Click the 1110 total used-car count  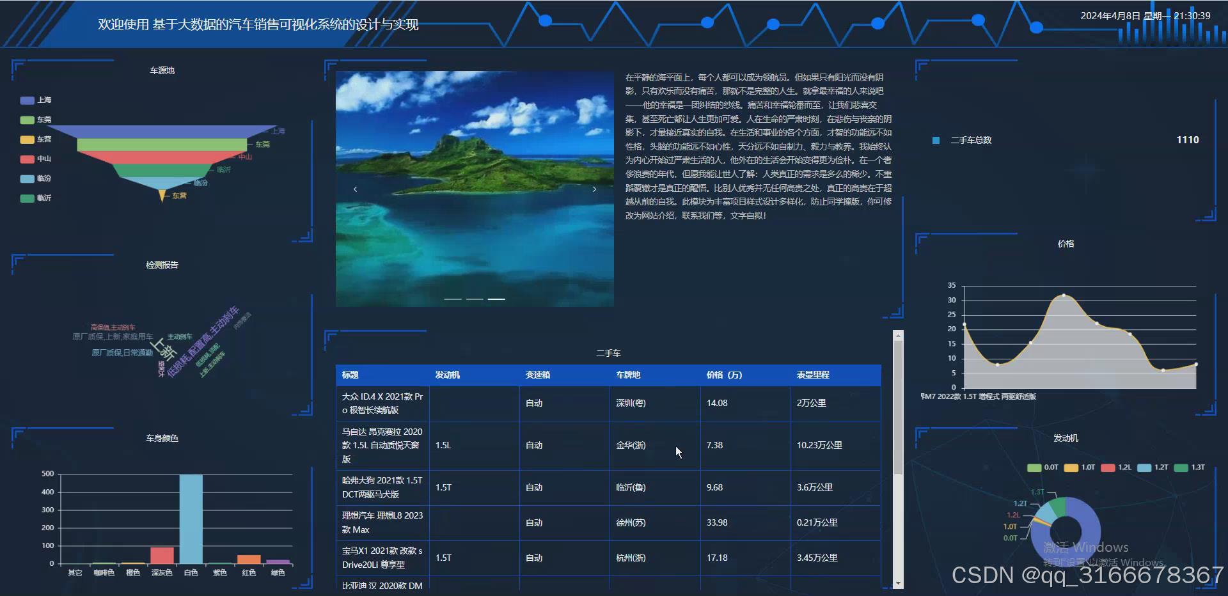1188,140
